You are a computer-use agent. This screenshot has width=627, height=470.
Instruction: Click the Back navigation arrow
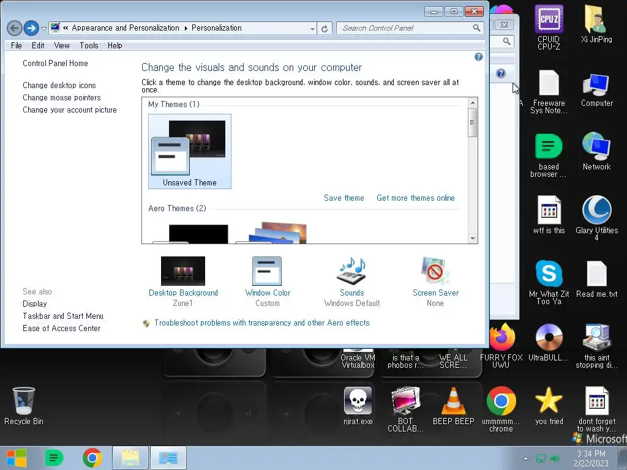point(15,28)
